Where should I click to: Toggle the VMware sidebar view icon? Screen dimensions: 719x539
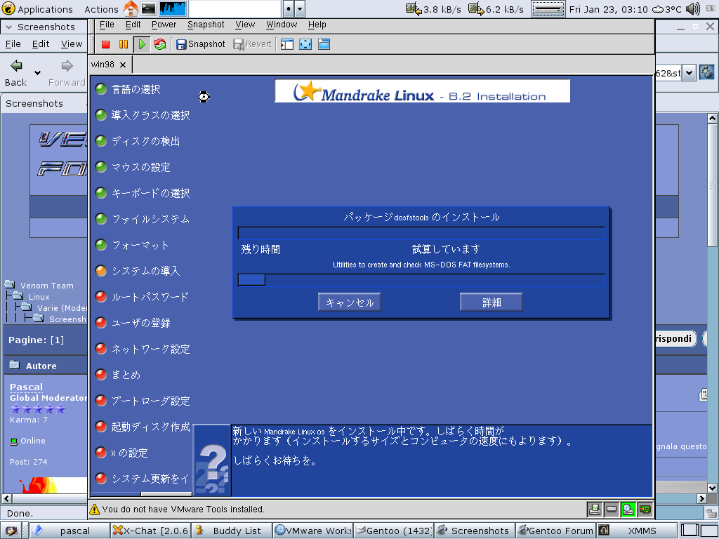[287, 44]
